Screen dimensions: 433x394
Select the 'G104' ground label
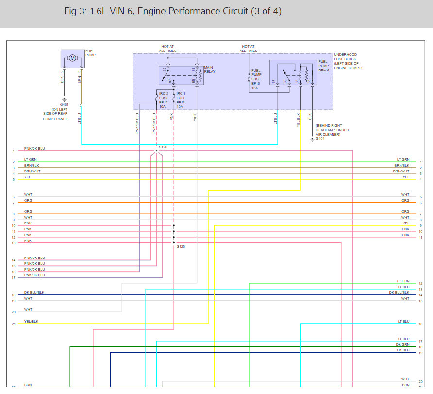320,138
